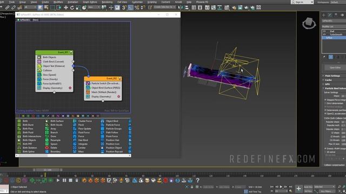The image size is (346, 194).
Task: Click the viewport ViewCube
Action: pos(309,23)
